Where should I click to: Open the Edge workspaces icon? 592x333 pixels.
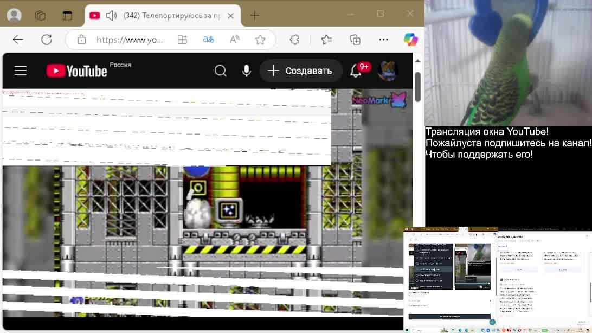click(41, 16)
